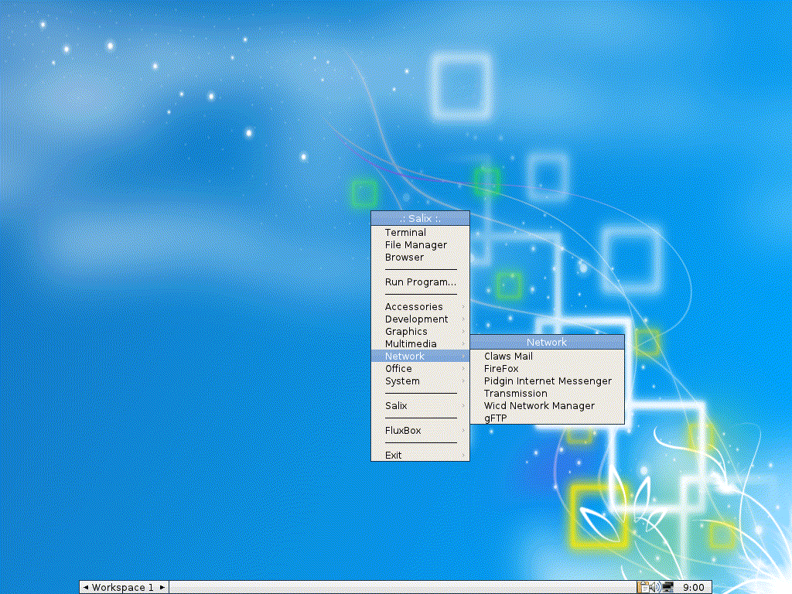Screen dimensions: 792x594
Task: Launch Terminal from the Salix menu
Action: (420, 232)
